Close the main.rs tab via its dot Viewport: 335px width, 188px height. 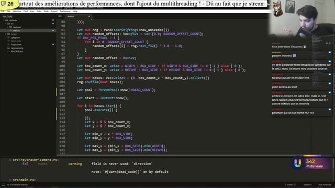(89, 16)
